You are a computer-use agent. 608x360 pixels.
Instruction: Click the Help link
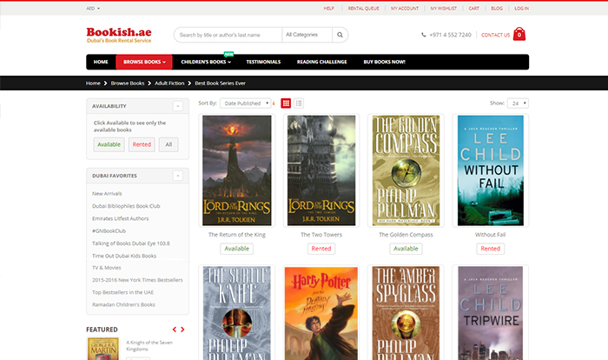329,8
